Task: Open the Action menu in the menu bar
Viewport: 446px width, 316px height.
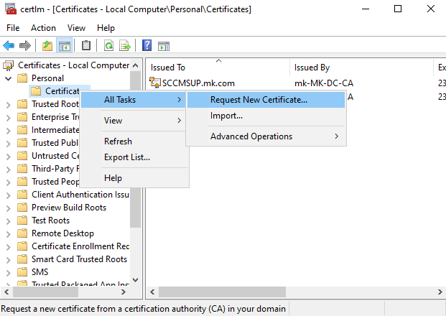Action: click(x=43, y=27)
